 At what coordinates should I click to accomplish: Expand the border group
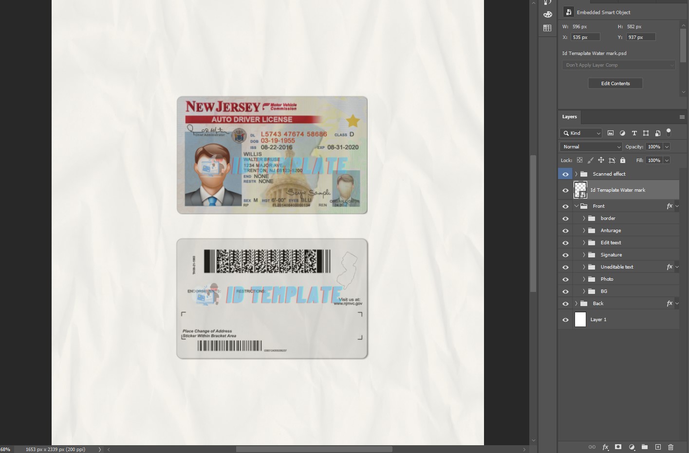584,218
